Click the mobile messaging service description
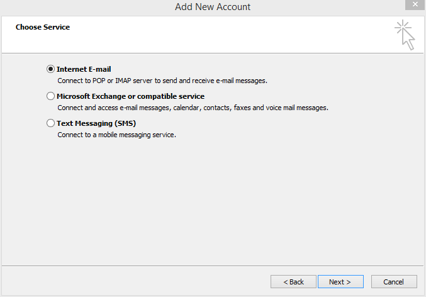This screenshot has width=426, height=297. 117,135
